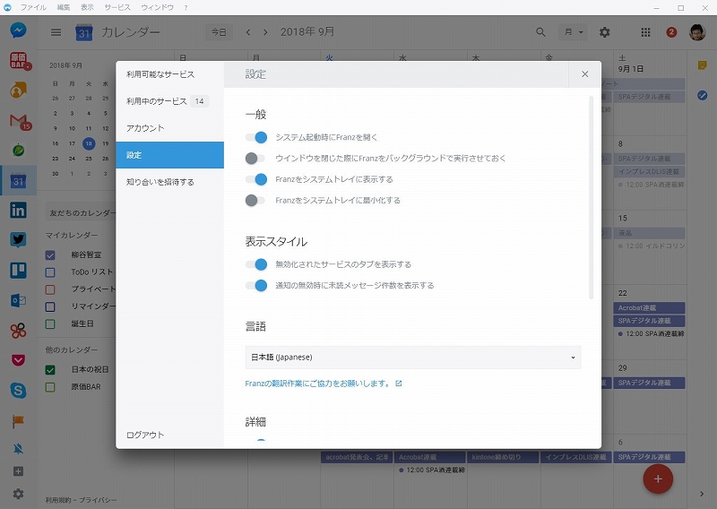Screen dimensions: 717x509
Task: Check the ToDo リスト calendar checkbox
Action: click(50, 272)
